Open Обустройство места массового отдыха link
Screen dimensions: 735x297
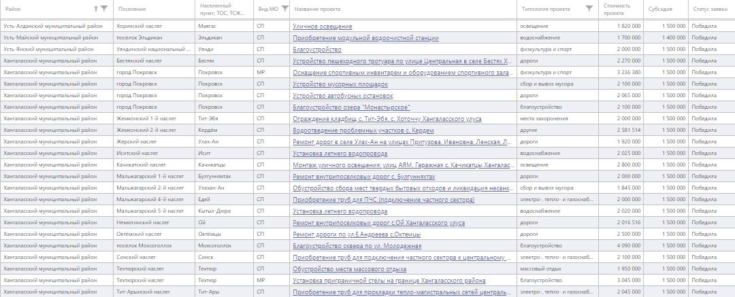click(x=350, y=269)
